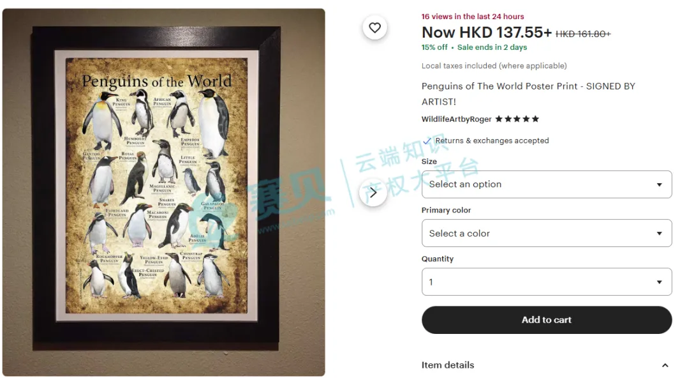Collapse Item details using the chevron
The image size is (689, 378).
(x=665, y=365)
